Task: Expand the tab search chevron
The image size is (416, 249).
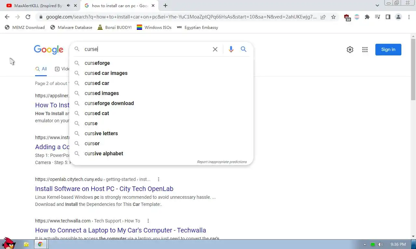Action: coord(377,6)
